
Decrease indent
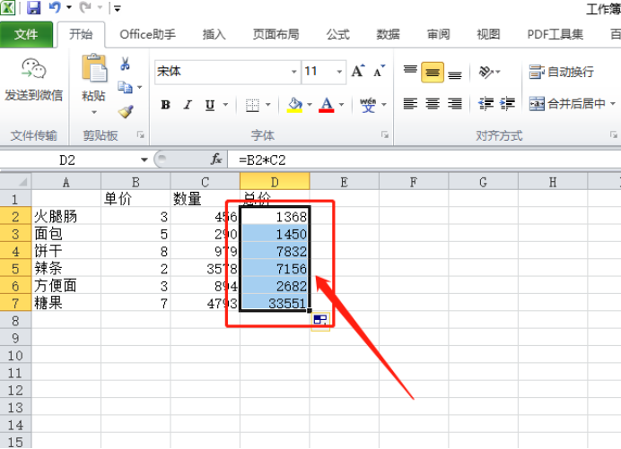coord(486,104)
